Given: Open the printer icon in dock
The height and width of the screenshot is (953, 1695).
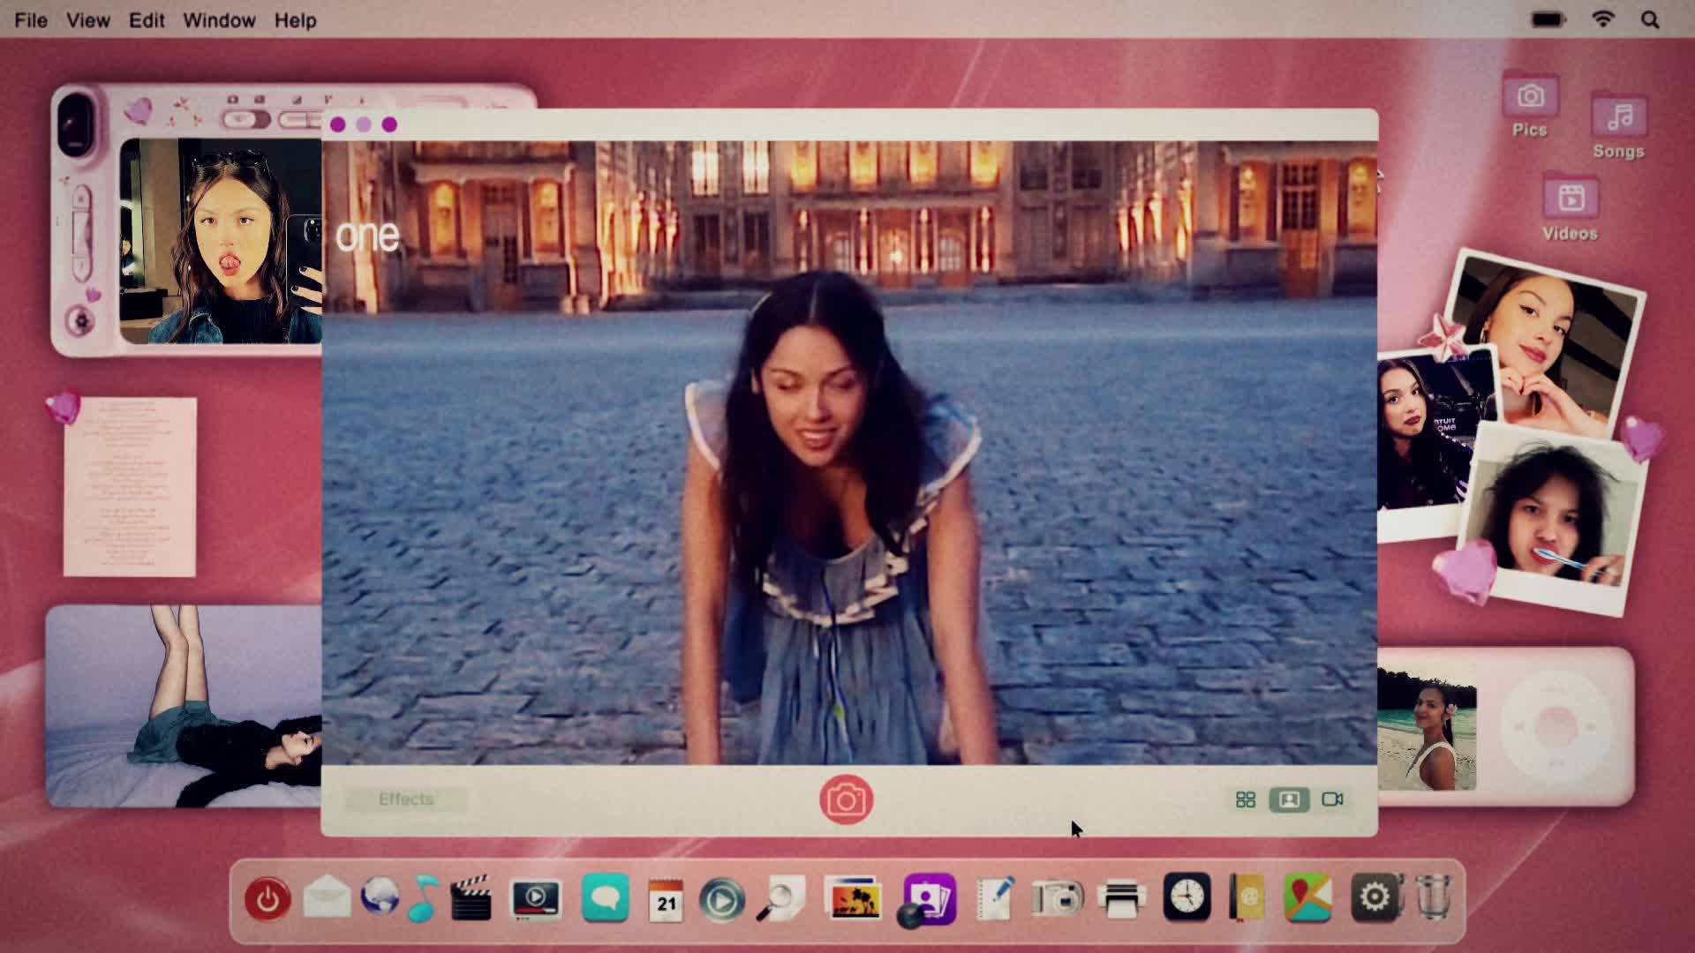Looking at the screenshot, I should (1121, 900).
